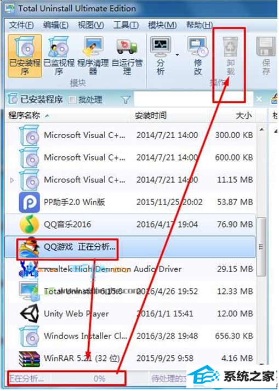Select the Windows Installer Cl... entry
279x391 pixels.
[131, 336]
